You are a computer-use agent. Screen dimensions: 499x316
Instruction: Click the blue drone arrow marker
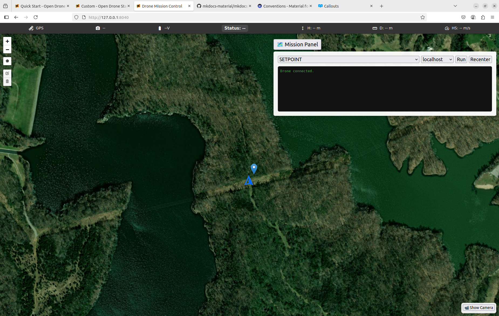249,180
